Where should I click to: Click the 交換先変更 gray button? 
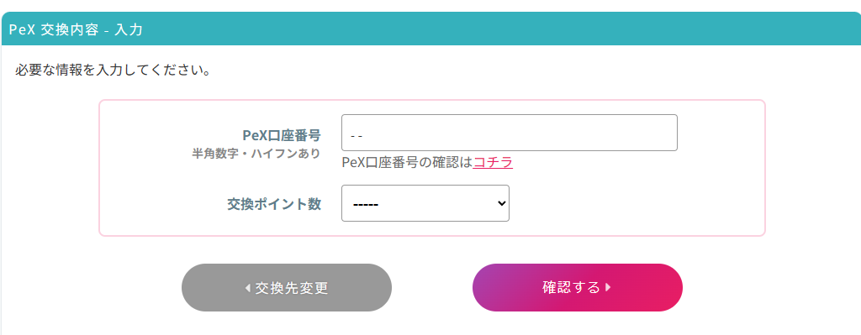pos(287,288)
